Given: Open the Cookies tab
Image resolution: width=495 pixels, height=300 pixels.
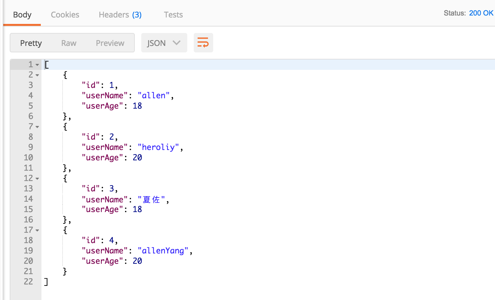Looking at the screenshot, I should tap(65, 15).
